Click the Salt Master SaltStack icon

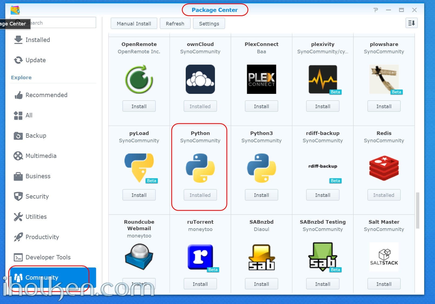[384, 257]
